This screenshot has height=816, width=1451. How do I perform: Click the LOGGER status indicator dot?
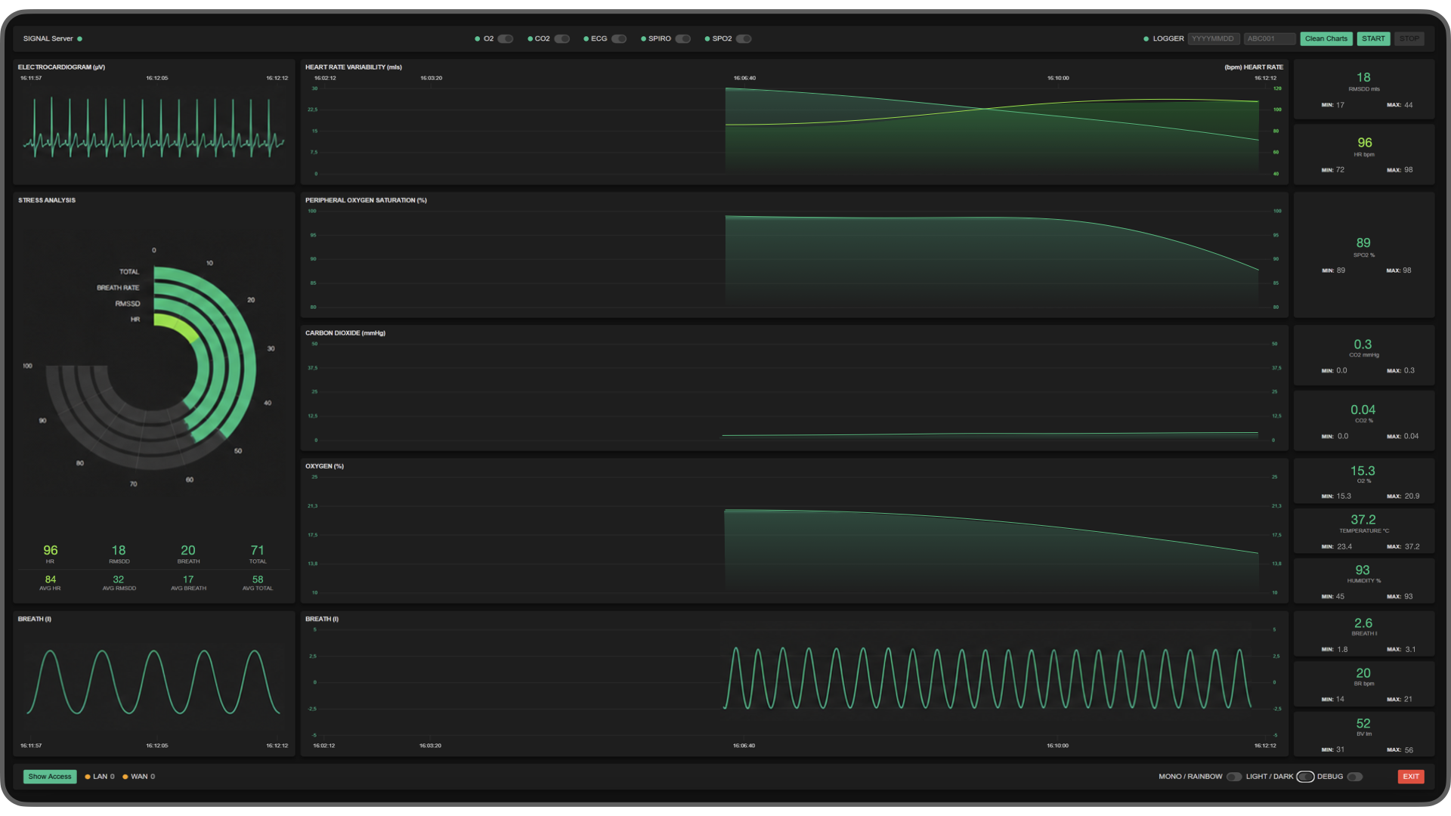1146,39
